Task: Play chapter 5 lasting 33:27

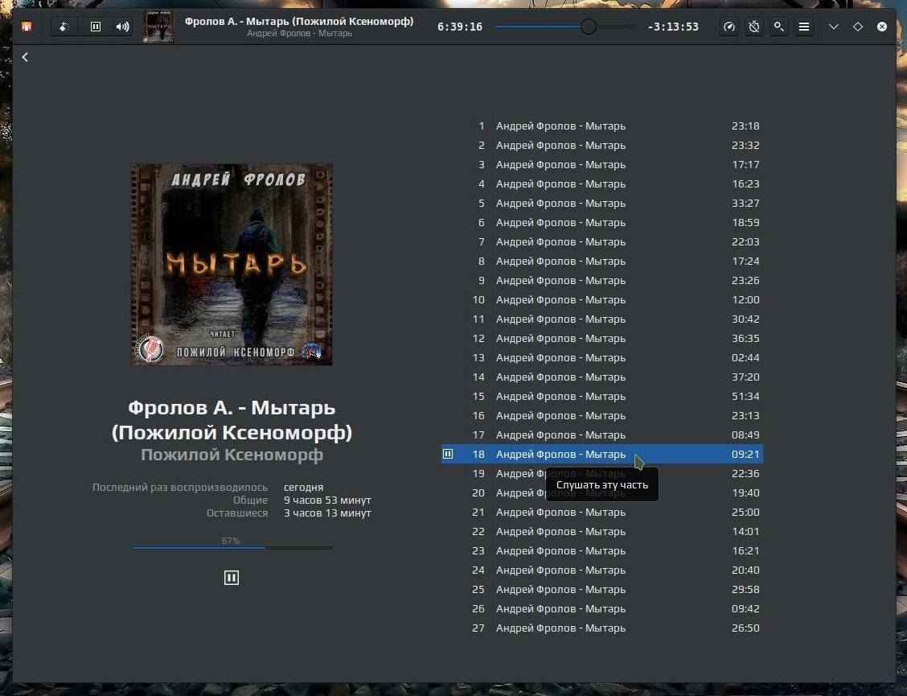Action: tap(601, 204)
